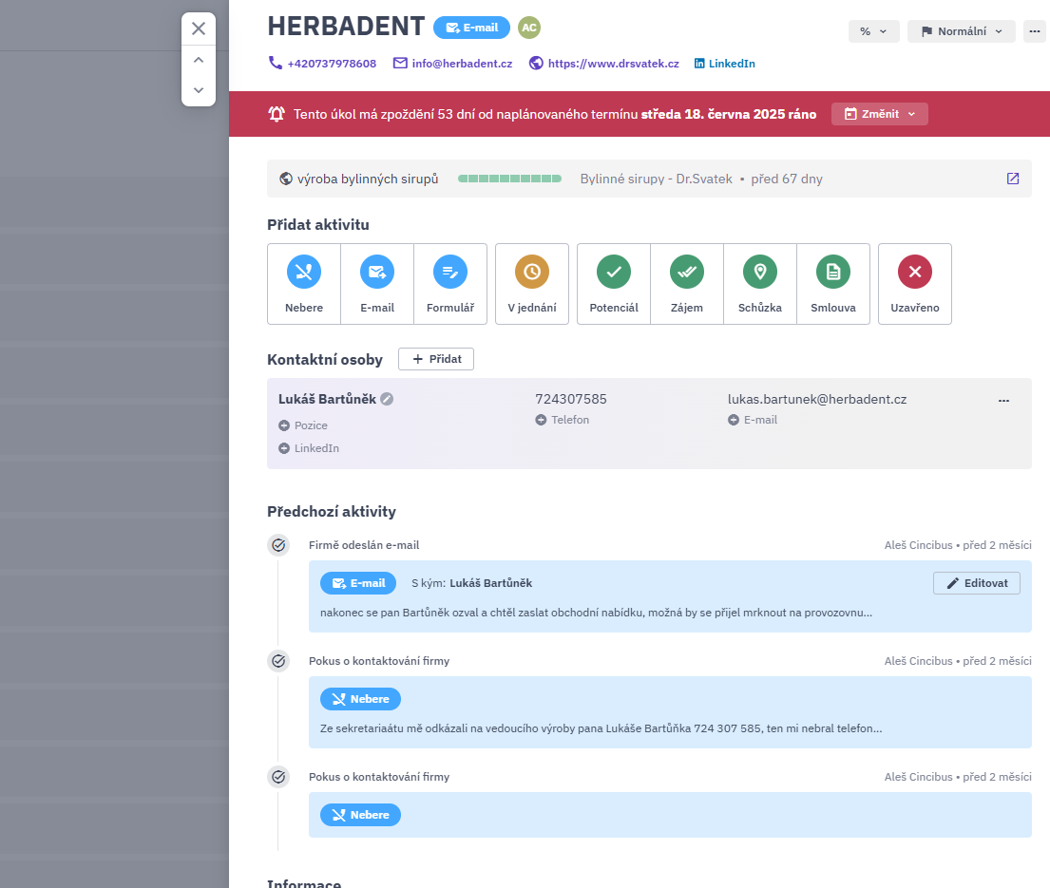The width and height of the screenshot is (1050, 888).
Task: Add another E-mail under lukas.bartunek@herbadent.cz
Action: pyautogui.click(x=753, y=420)
